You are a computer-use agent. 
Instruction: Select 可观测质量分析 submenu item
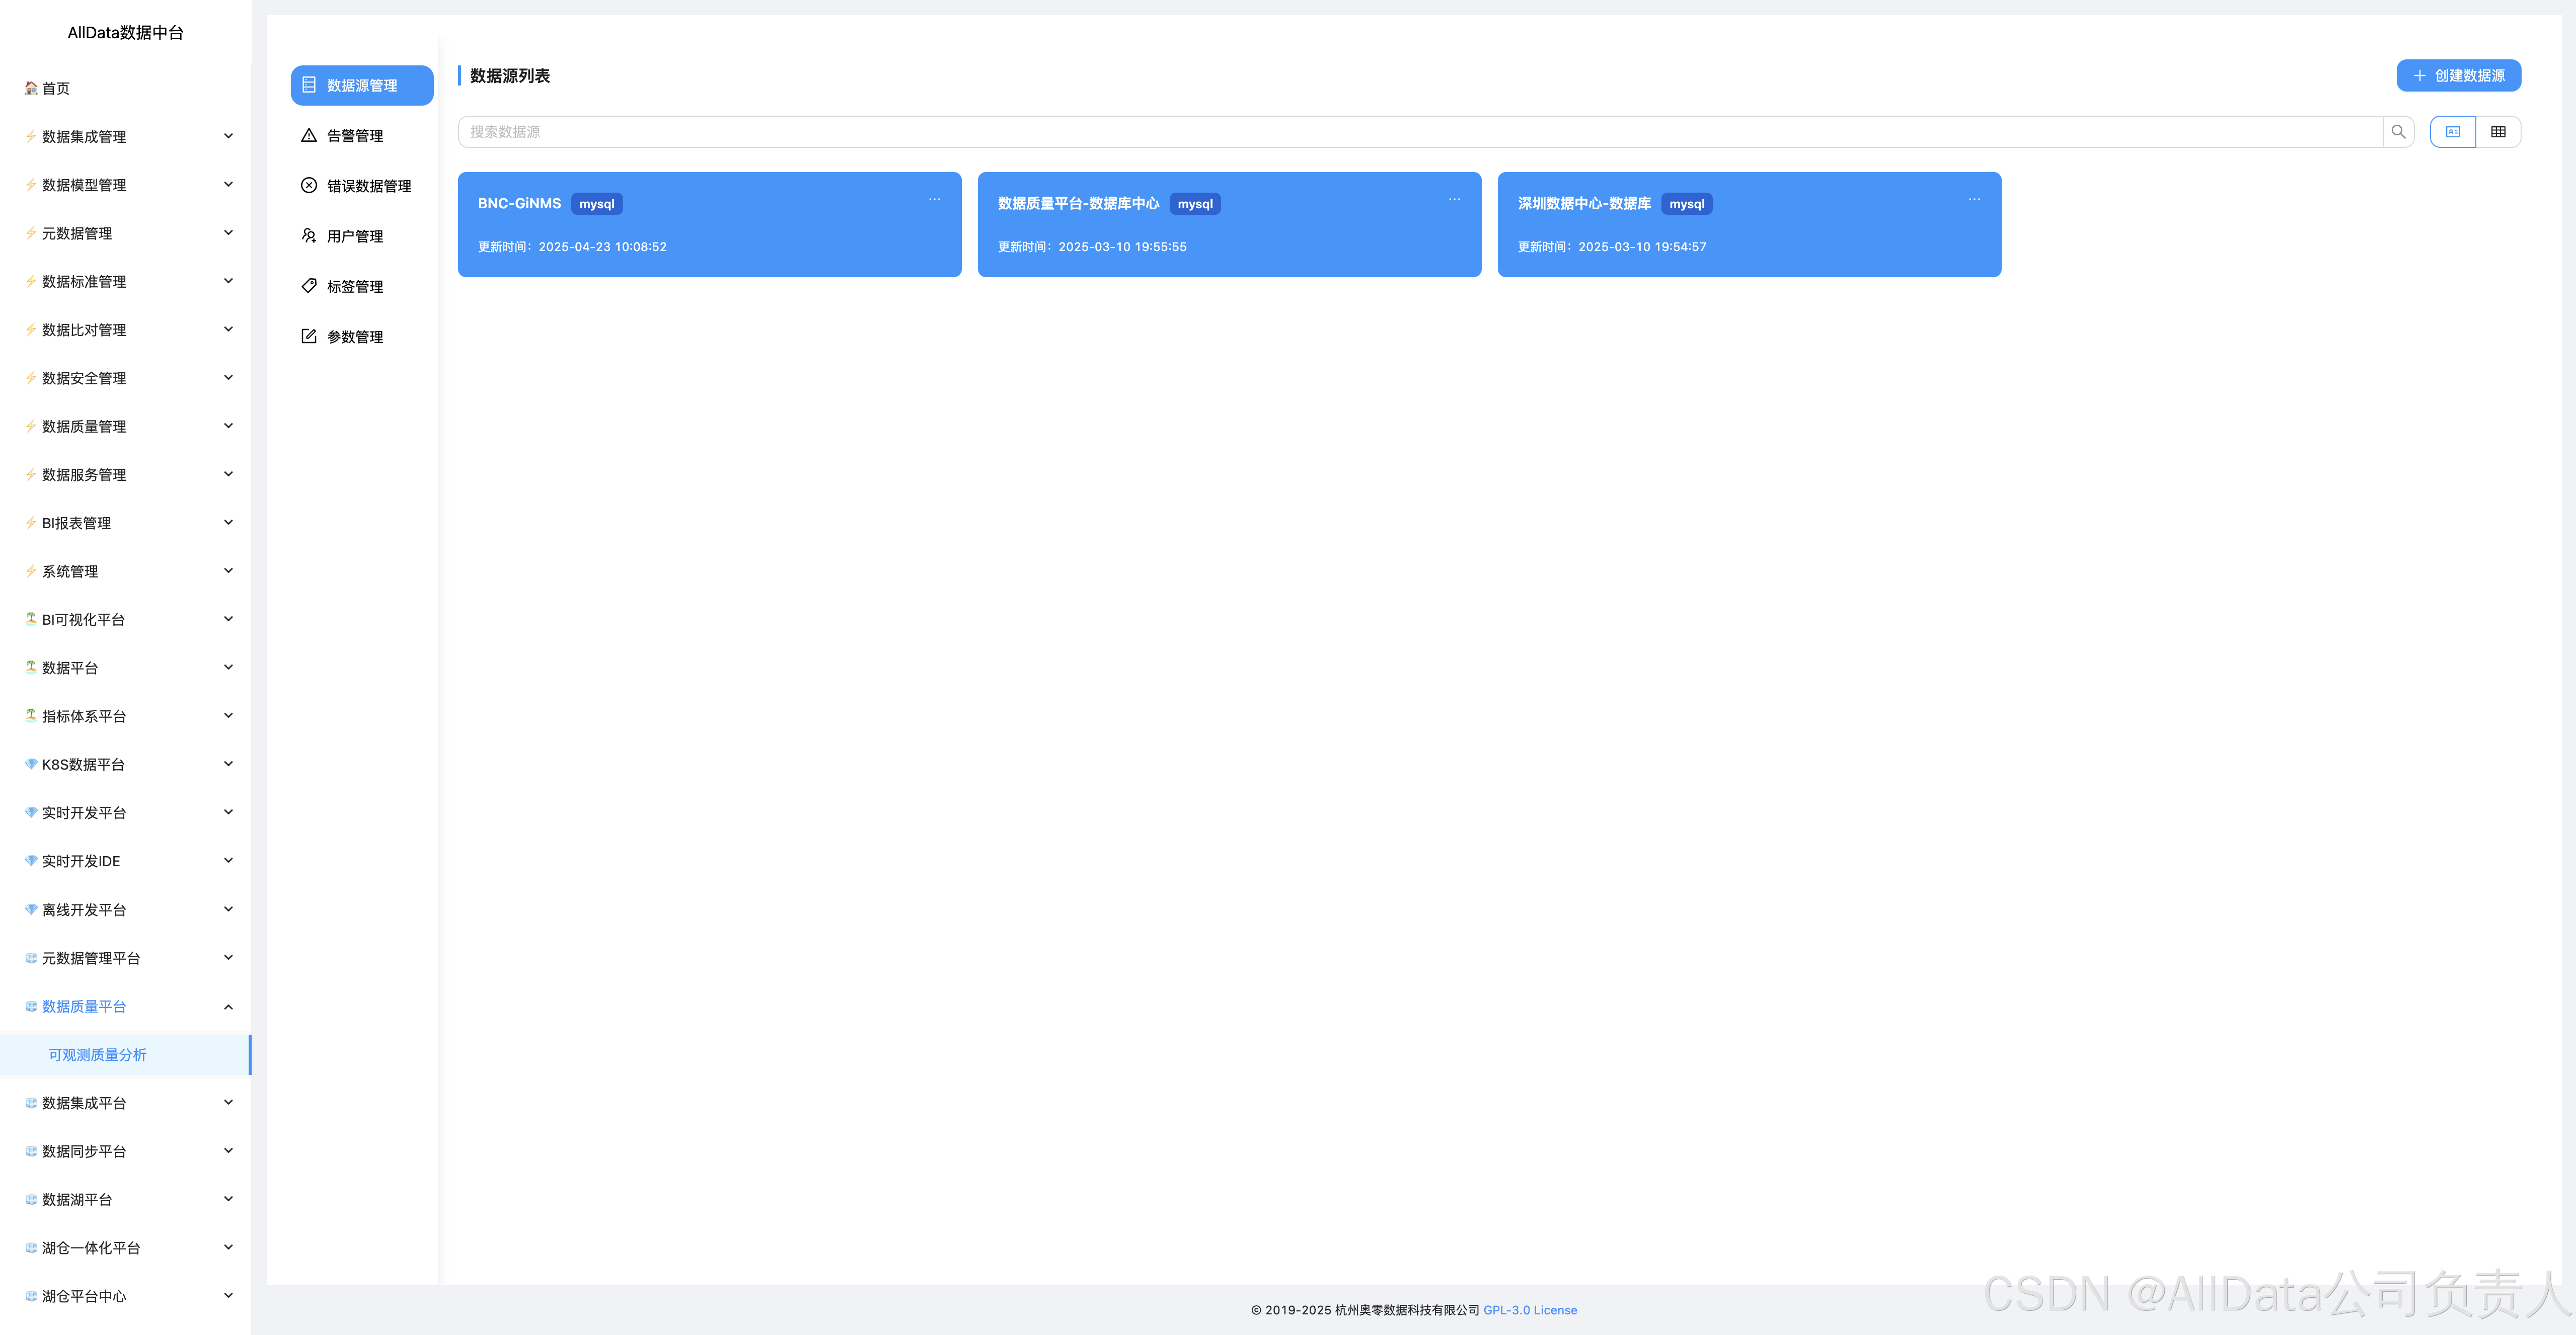coord(125,1055)
